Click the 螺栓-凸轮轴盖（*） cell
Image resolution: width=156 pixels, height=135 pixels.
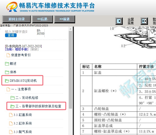pos(115,114)
